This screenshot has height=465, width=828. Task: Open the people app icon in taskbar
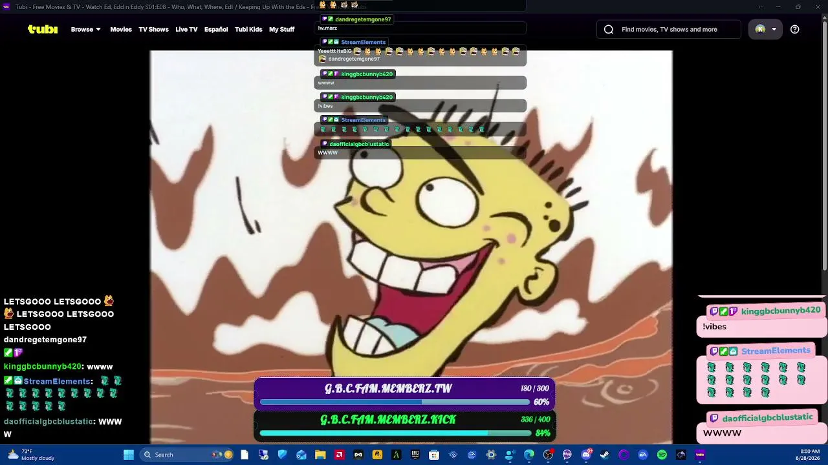tap(510, 455)
